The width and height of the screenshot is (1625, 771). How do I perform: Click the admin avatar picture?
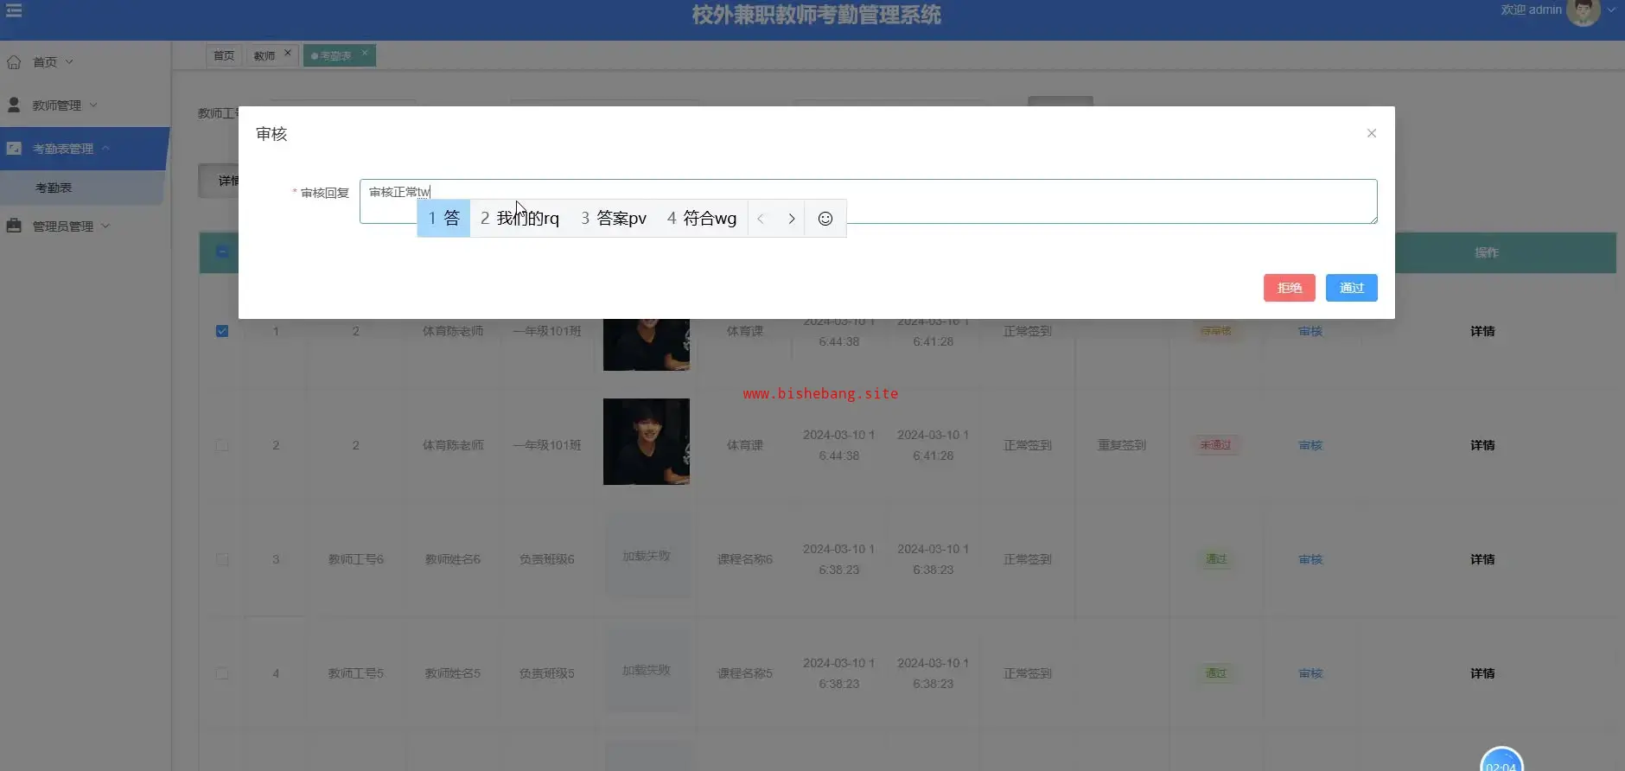click(x=1583, y=11)
